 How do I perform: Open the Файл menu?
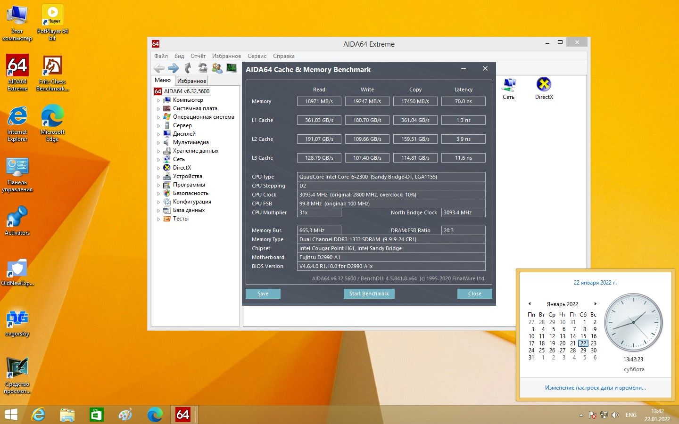click(x=161, y=56)
